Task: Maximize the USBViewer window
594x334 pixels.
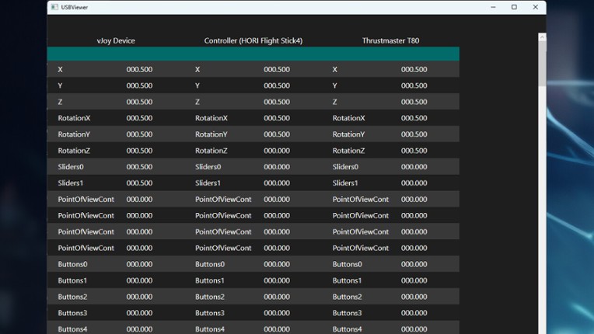Action: [x=514, y=7]
